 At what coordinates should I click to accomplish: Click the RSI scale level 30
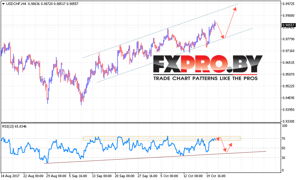[284, 158]
